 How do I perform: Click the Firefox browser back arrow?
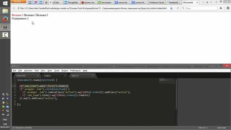click(14, 8)
